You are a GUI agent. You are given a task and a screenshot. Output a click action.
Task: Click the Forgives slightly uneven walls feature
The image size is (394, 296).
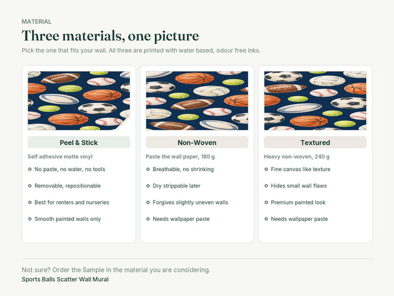click(x=190, y=203)
